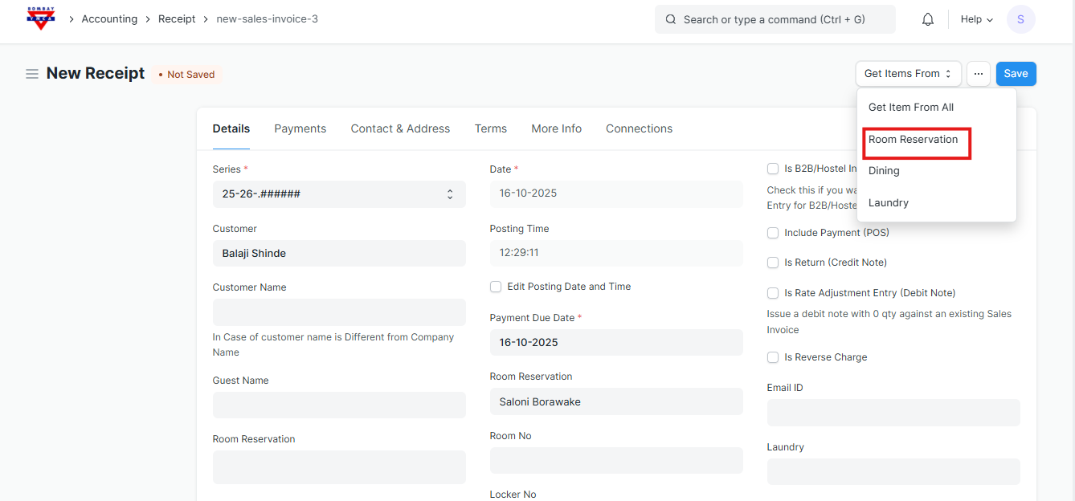1075x501 pixels.
Task: Check Is Return (Credit Note)
Action: [773, 263]
